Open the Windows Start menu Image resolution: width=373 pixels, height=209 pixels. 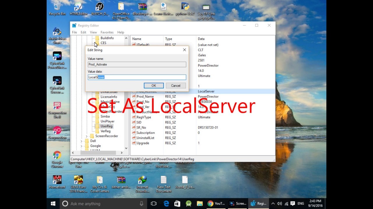[53, 203]
